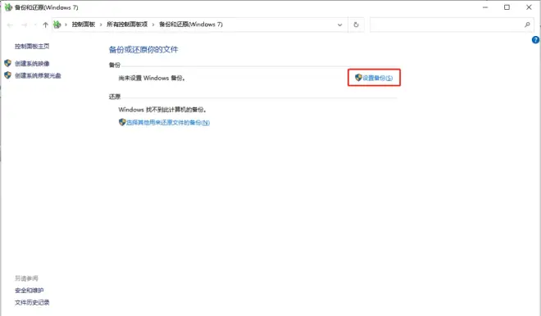Click the Forward navigation arrow
541x316 pixels.
tap(24, 25)
